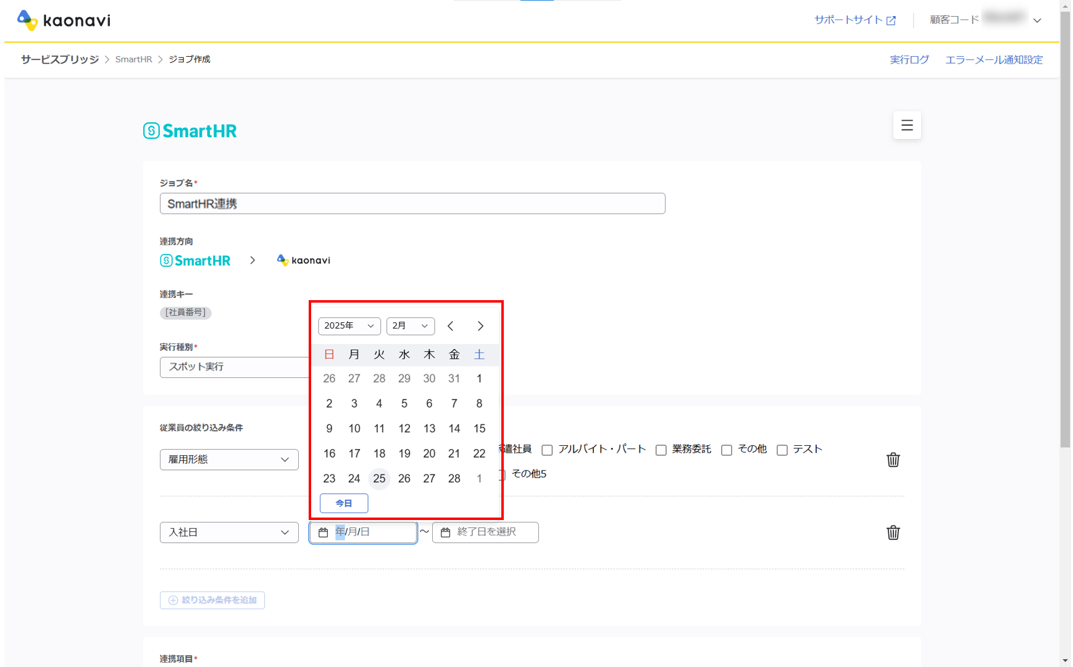Image resolution: width=1073 pixels, height=667 pixels.
Task: Select February 3 in calendar
Action: tap(354, 404)
